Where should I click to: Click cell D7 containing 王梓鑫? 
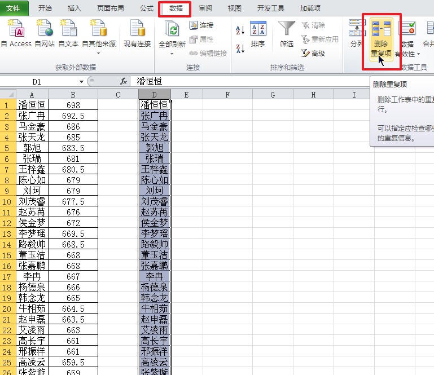coord(155,169)
